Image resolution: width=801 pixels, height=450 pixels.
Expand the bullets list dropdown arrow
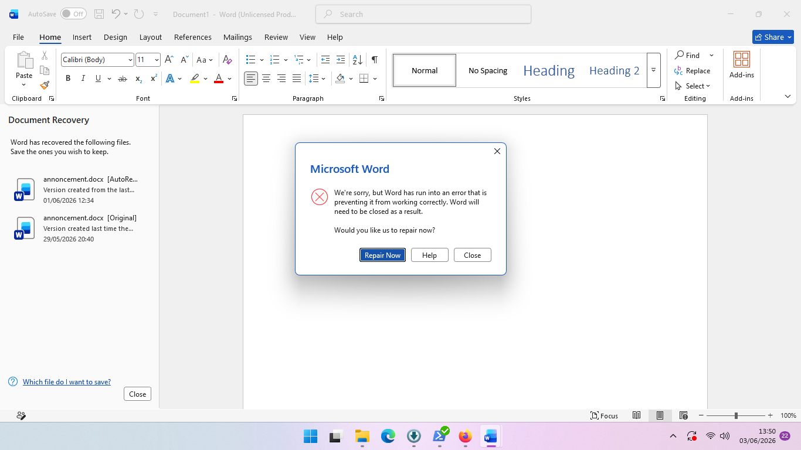click(x=262, y=60)
